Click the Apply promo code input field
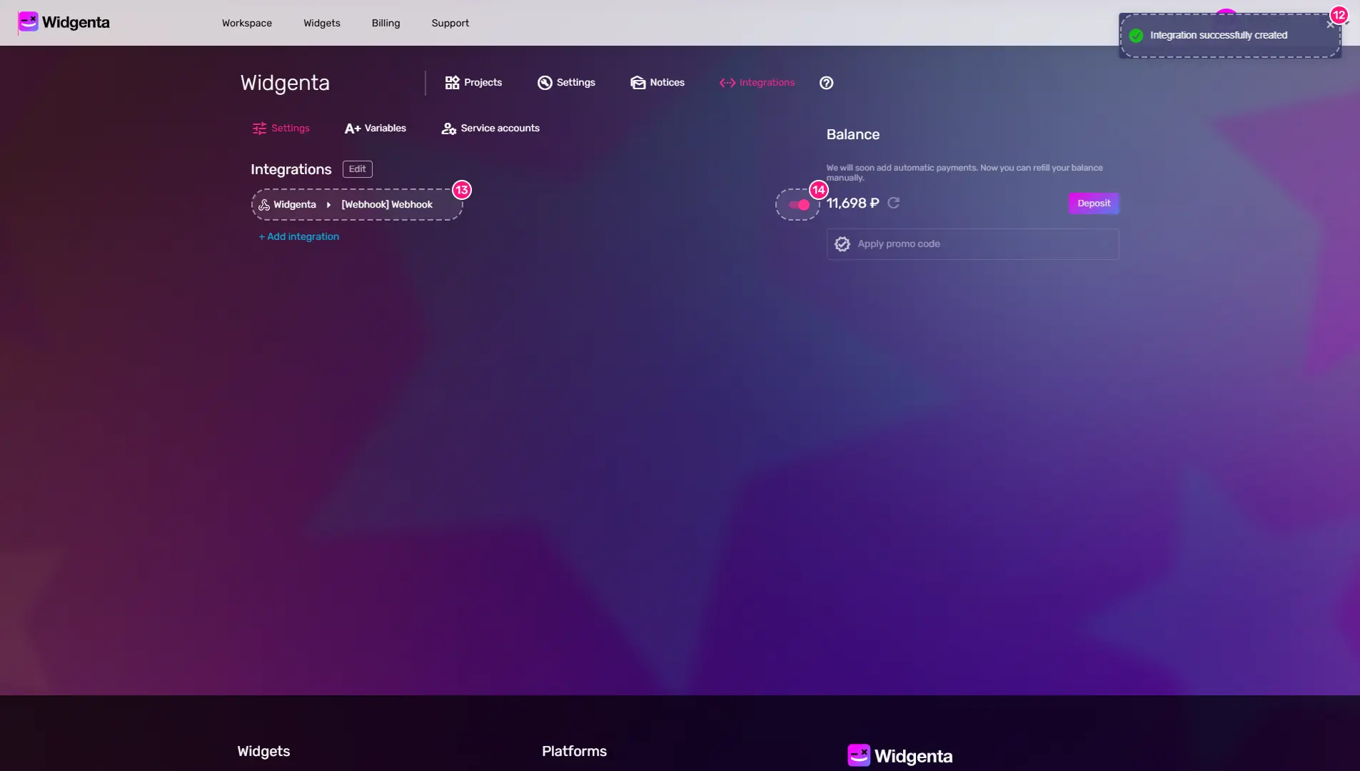 [x=971, y=243]
